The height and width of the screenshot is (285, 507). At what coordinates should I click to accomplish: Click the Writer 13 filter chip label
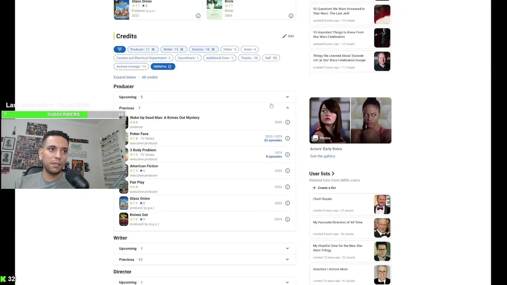click(171, 49)
